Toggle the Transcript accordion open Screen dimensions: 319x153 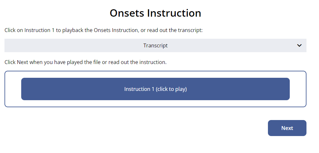[155, 45]
